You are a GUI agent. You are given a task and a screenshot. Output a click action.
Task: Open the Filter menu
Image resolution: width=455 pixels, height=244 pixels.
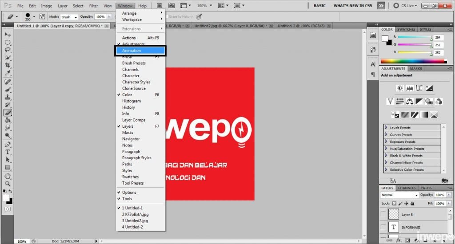(x=93, y=6)
